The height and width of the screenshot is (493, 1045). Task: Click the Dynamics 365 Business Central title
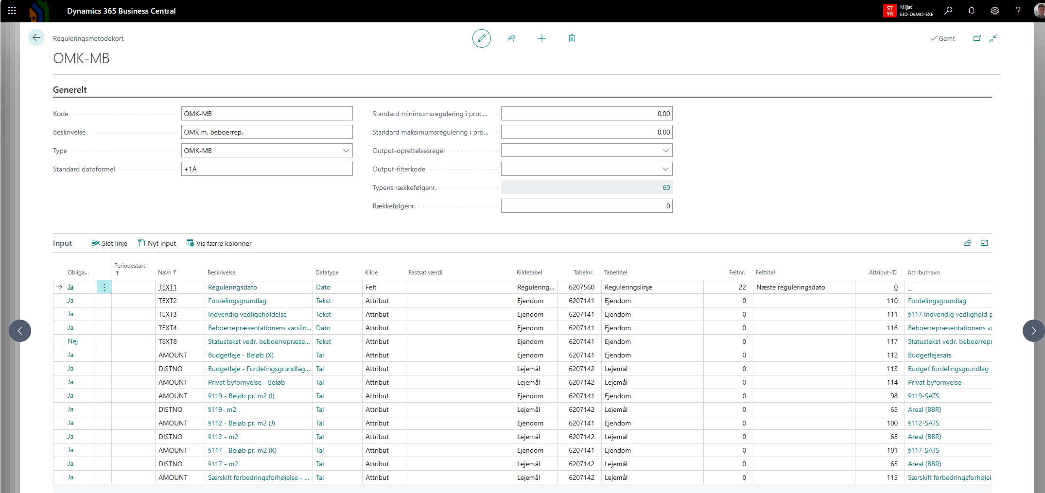122,11
